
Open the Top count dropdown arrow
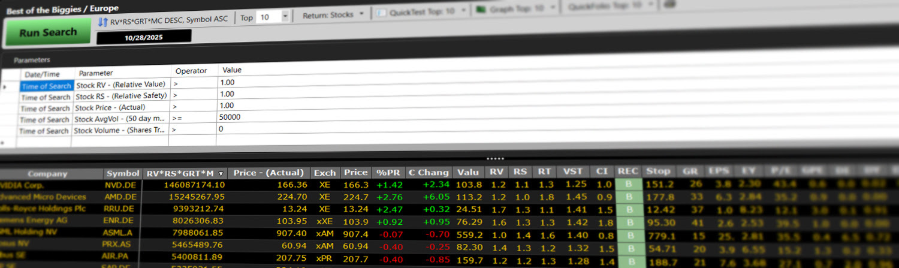pos(285,17)
